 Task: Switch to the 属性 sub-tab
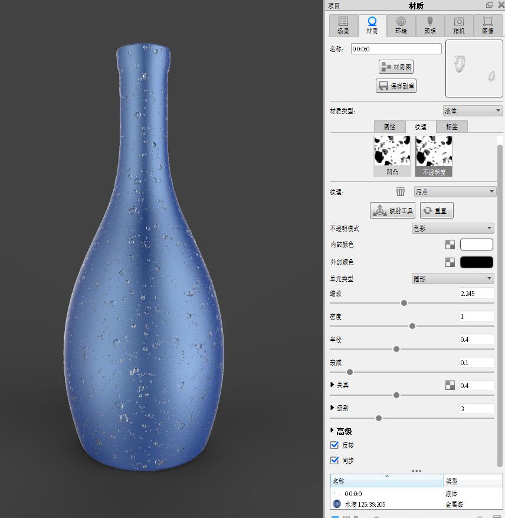coord(389,126)
